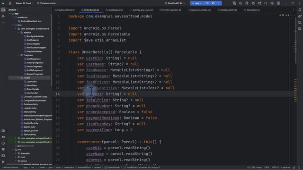The image size is (303, 170).
Task: Switch to CartAdapter.kt tab
Action: point(115,10)
